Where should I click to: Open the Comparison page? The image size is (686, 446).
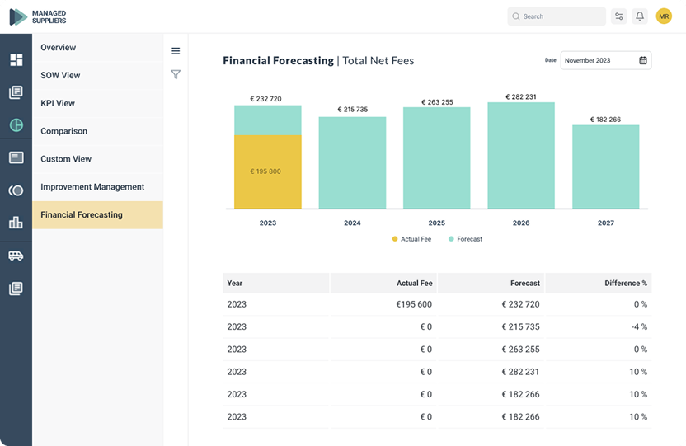[x=97, y=131]
